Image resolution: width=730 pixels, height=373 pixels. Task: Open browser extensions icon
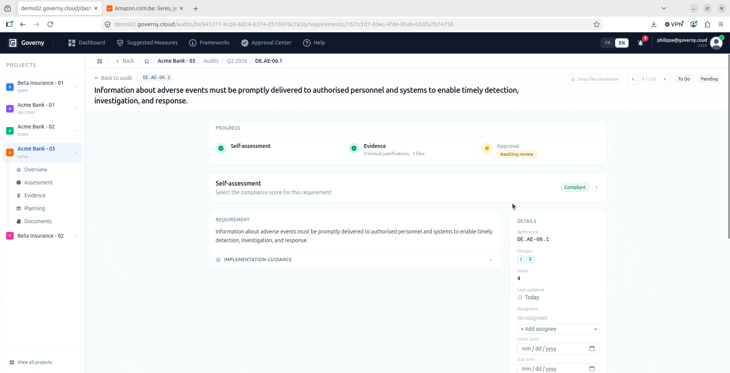click(x=708, y=24)
